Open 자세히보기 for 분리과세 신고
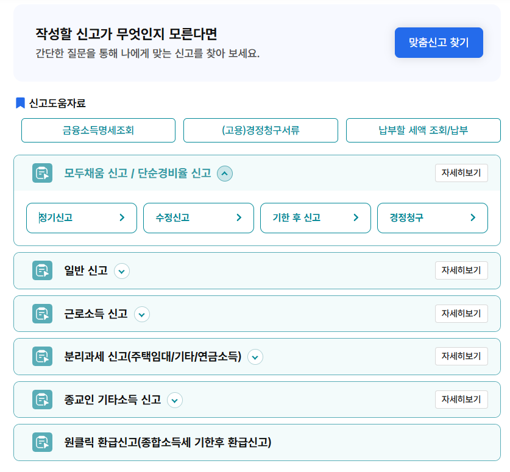This screenshot has height=472, width=510. coord(461,356)
